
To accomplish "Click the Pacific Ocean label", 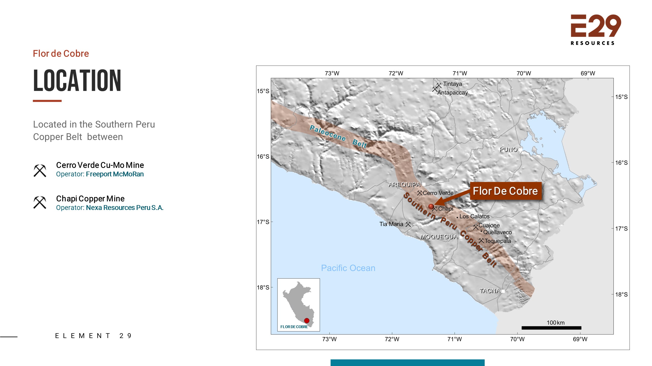I will (348, 268).
